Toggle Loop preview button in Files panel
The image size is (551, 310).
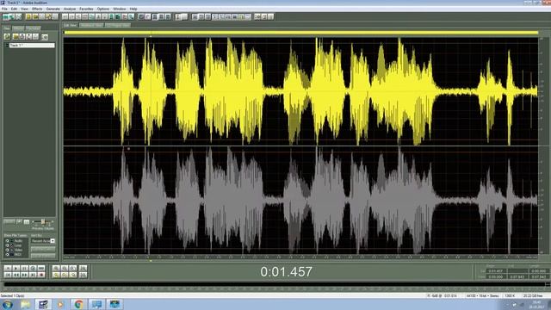(x=19, y=221)
